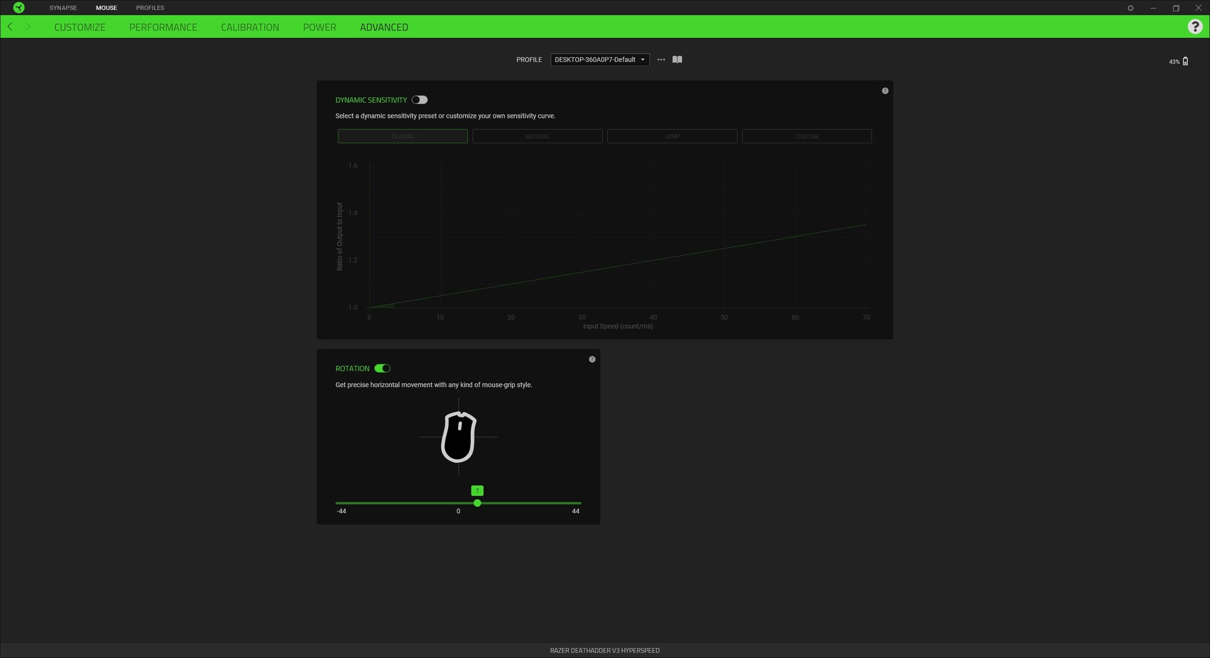This screenshot has width=1210, height=658.
Task: Click the 44 slider maximum label
Action: 575,511
